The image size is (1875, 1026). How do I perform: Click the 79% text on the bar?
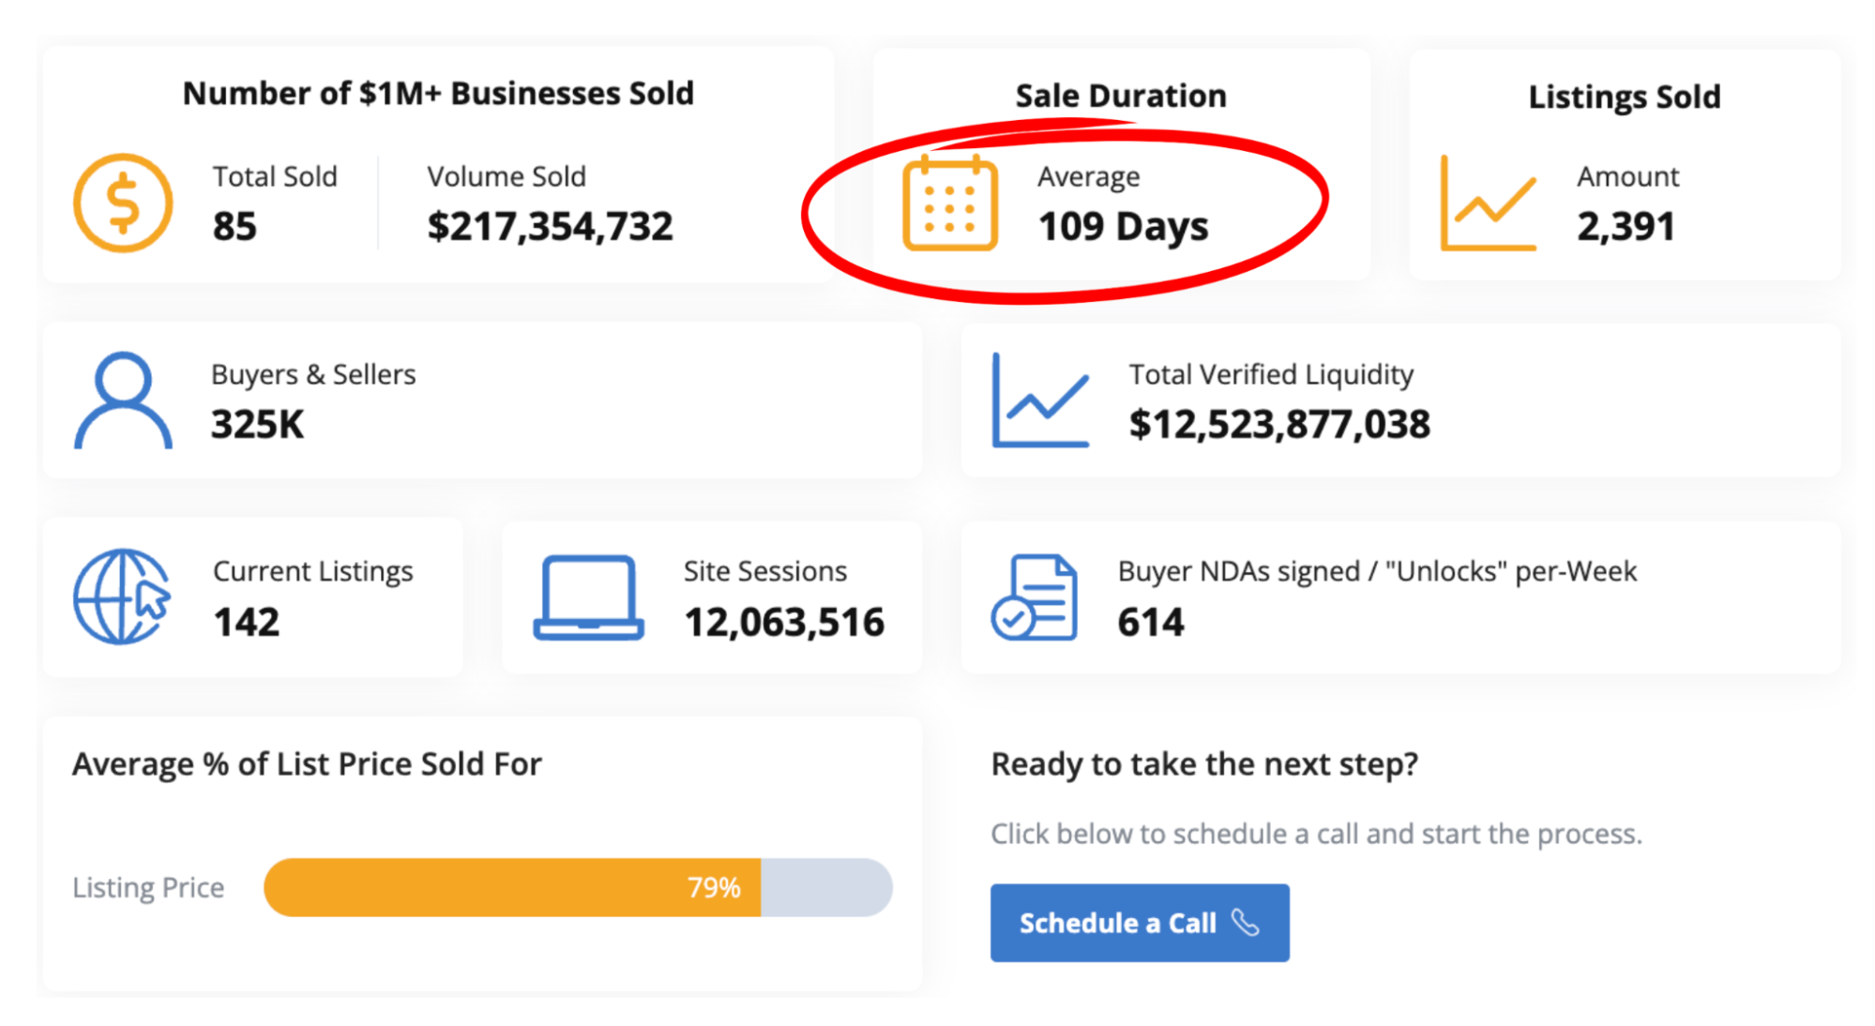(x=714, y=887)
